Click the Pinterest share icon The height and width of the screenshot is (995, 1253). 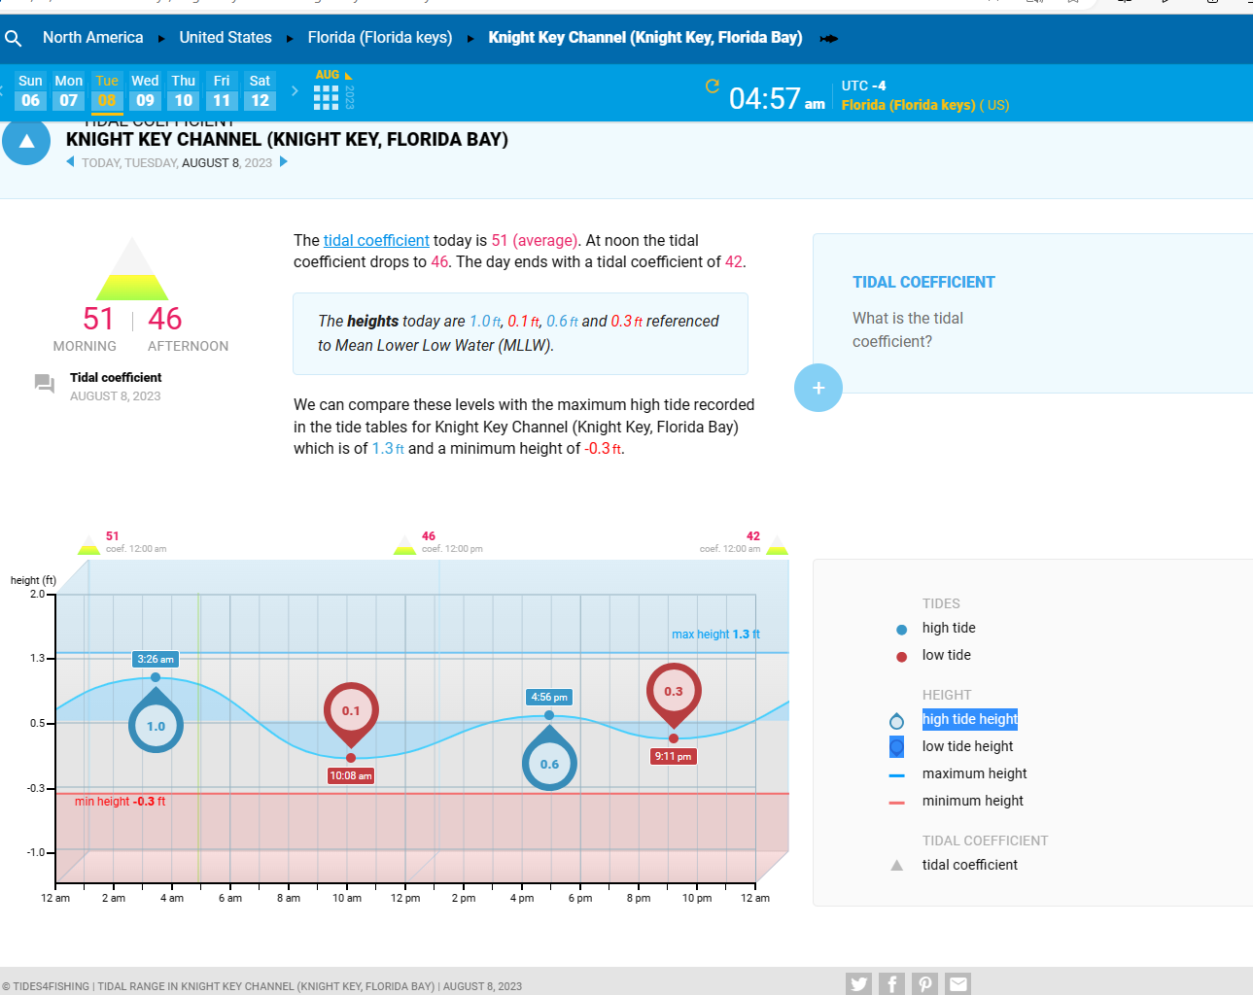[x=924, y=983]
